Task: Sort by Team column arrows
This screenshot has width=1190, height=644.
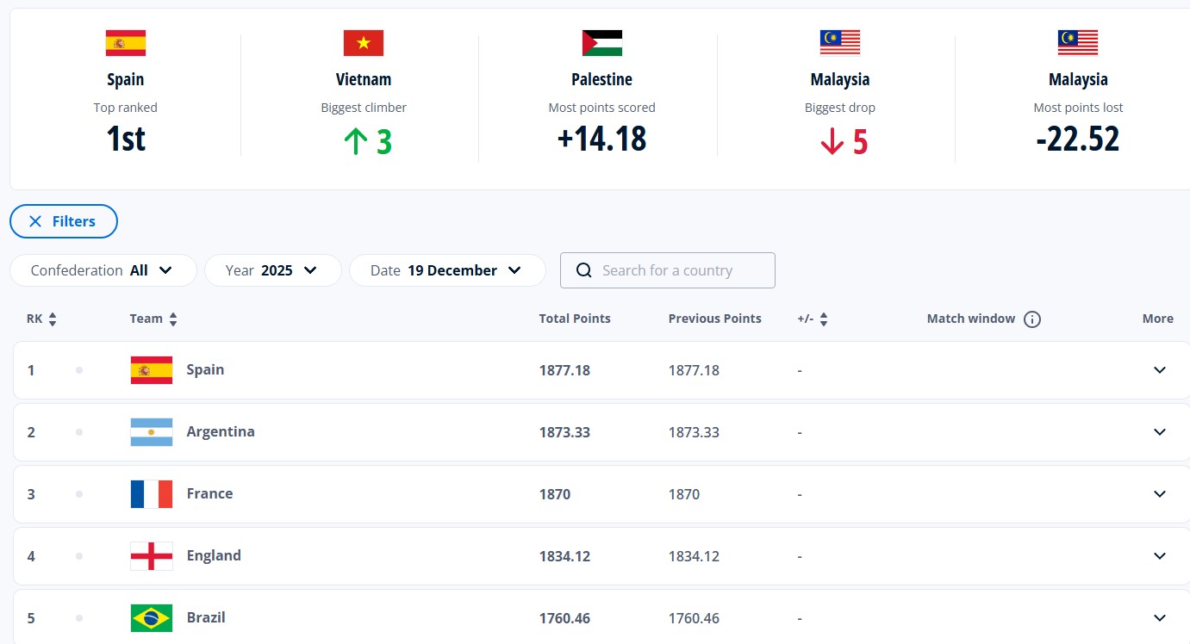Action: coord(173,319)
